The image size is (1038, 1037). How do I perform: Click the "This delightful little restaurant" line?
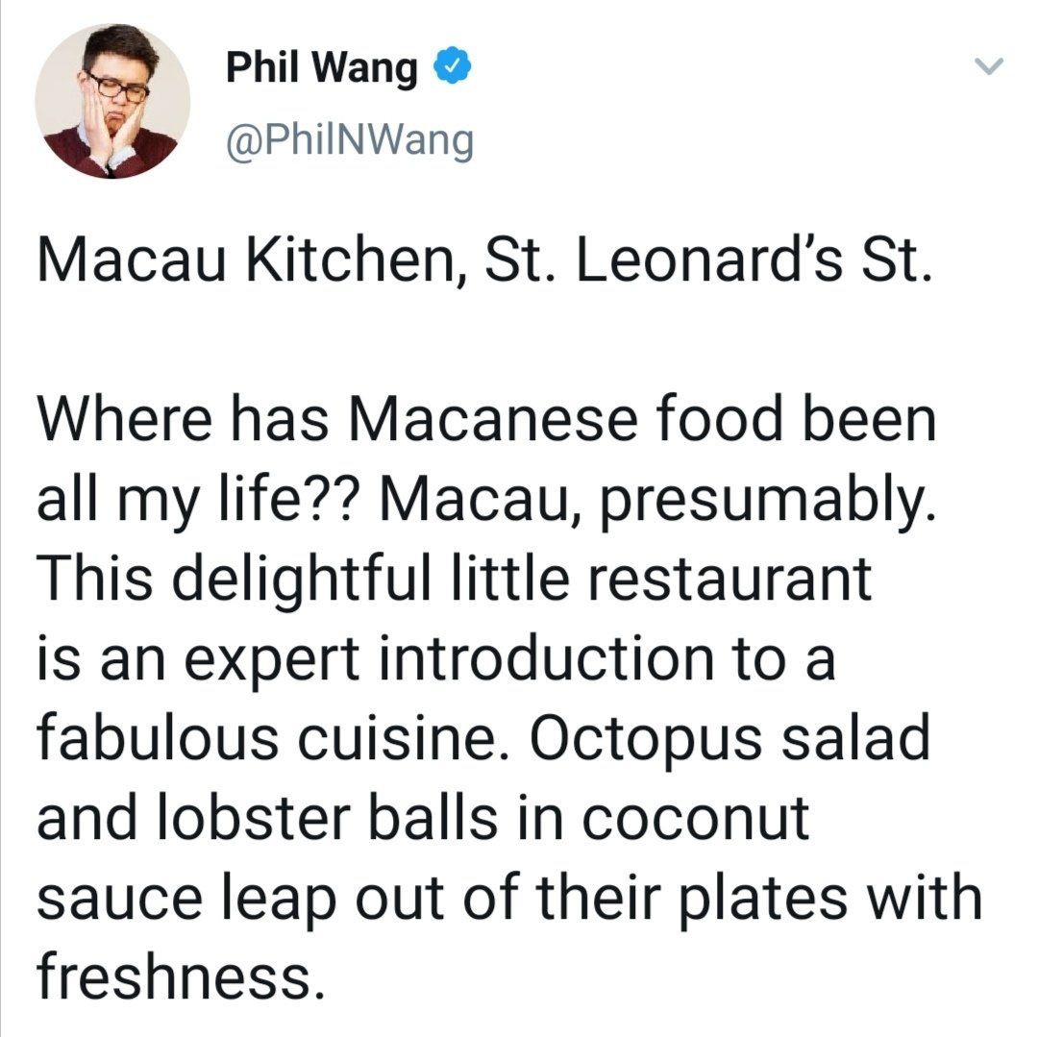pyautogui.click(x=454, y=580)
